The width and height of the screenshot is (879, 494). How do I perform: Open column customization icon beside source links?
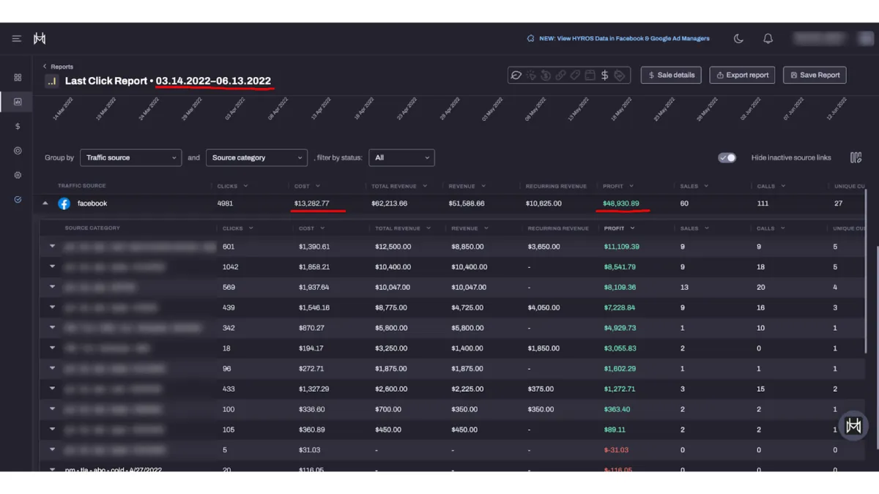pos(856,158)
